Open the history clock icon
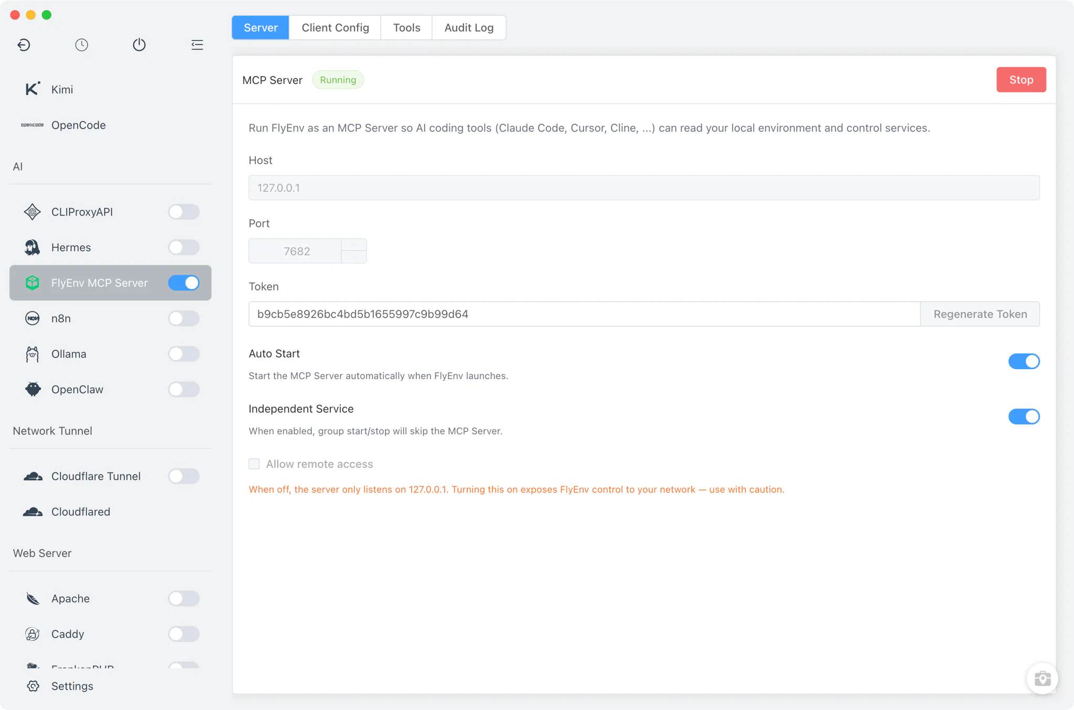The width and height of the screenshot is (1074, 710). point(81,45)
